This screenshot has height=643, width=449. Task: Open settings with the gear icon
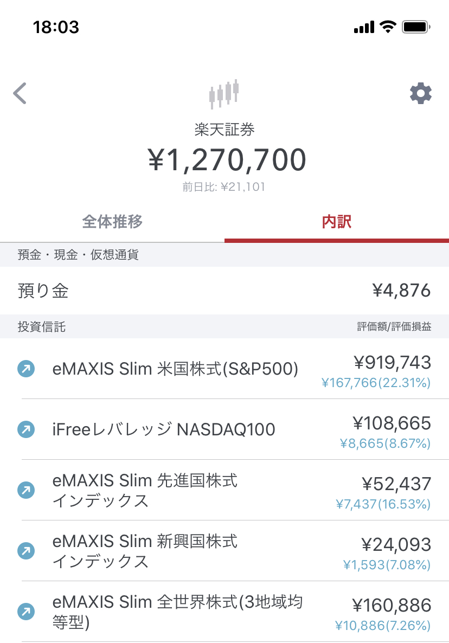(x=420, y=93)
